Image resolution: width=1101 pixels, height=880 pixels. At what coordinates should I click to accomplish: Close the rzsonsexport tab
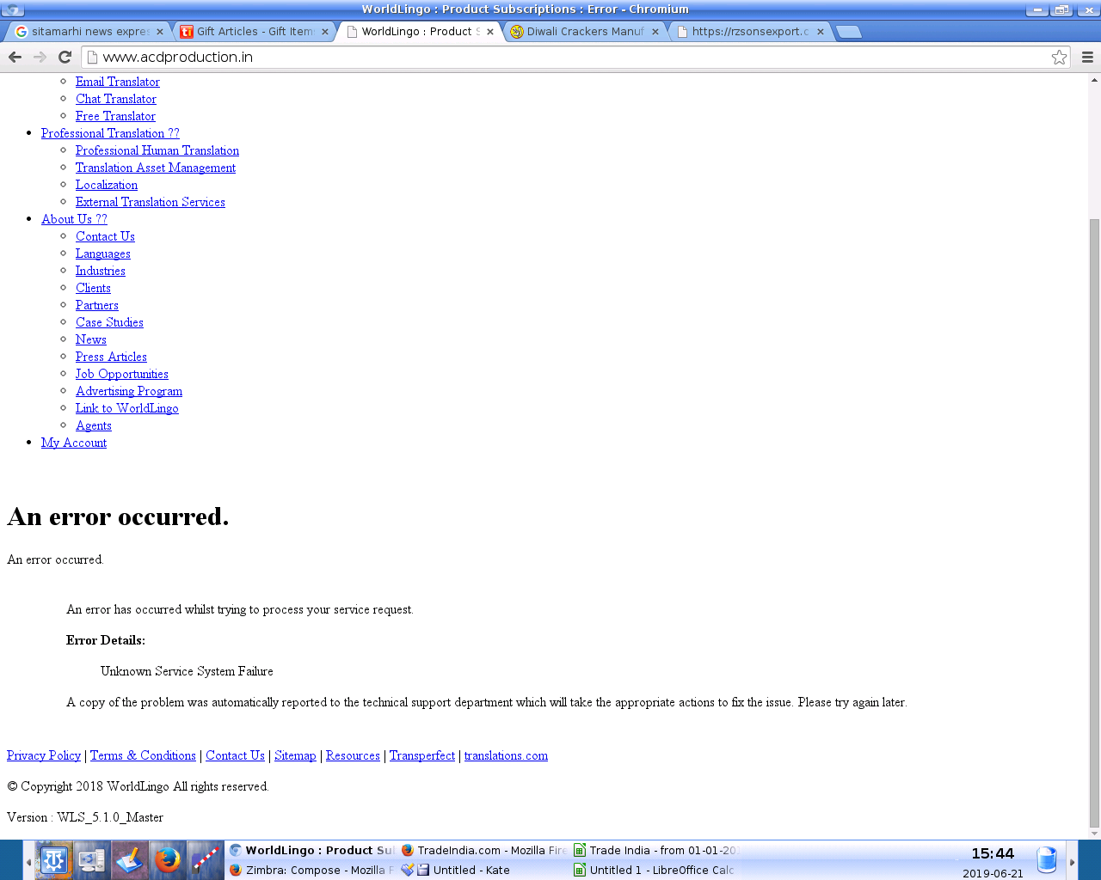tap(821, 32)
